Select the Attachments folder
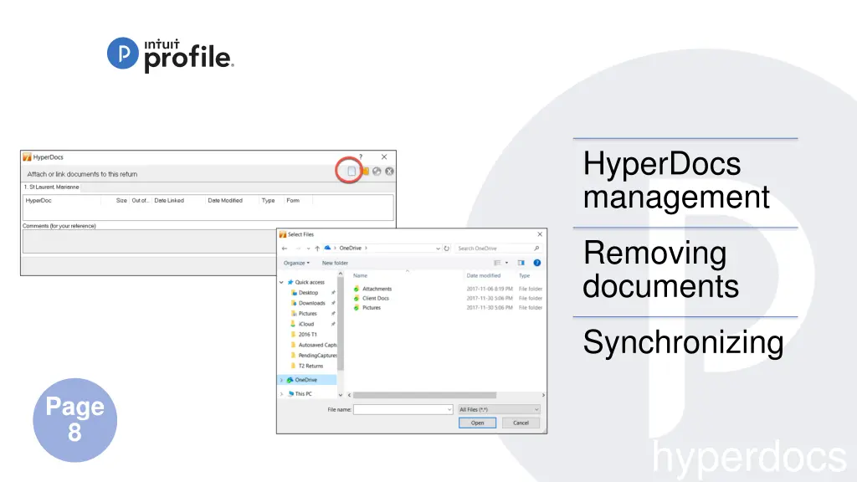This screenshot has height=482, width=857. pos(377,289)
